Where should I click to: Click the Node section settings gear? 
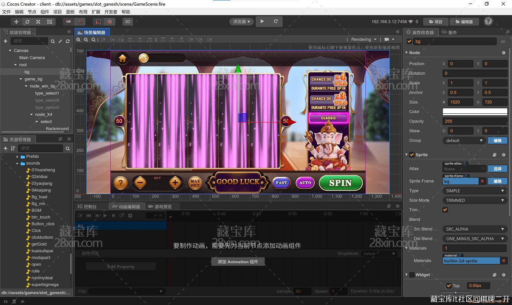[503, 53]
